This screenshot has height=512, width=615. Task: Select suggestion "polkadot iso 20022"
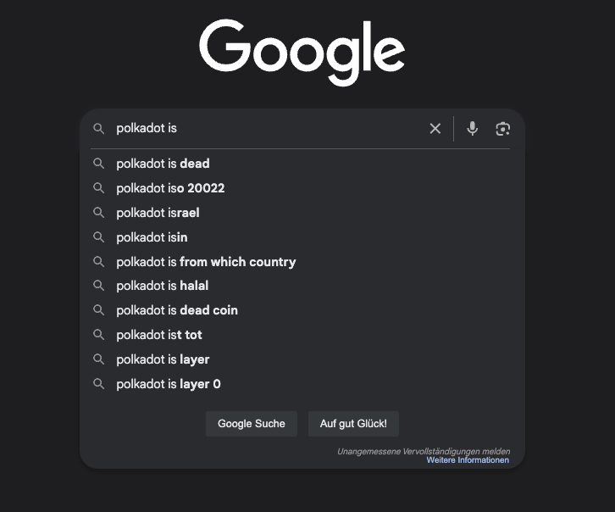(x=170, y=188)
